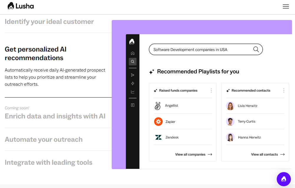This screenshot has width=295, height=188.
Task: Open the hamburger menu
Action: click(x=286, y=6)
